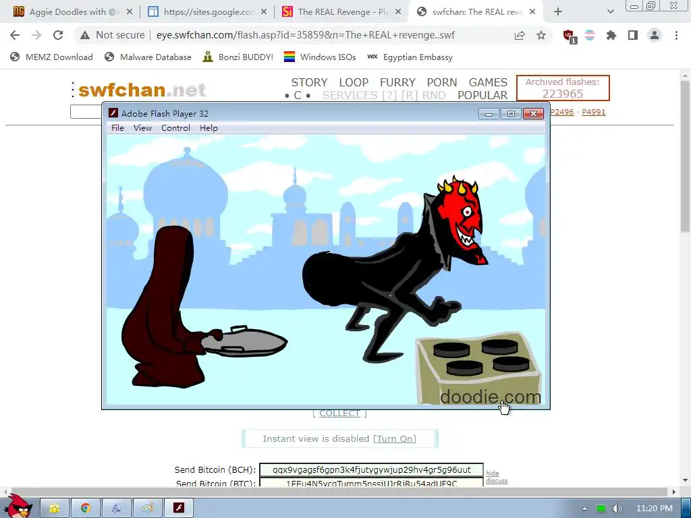Open the STORY category
The image size is (691, 518).
309,82
